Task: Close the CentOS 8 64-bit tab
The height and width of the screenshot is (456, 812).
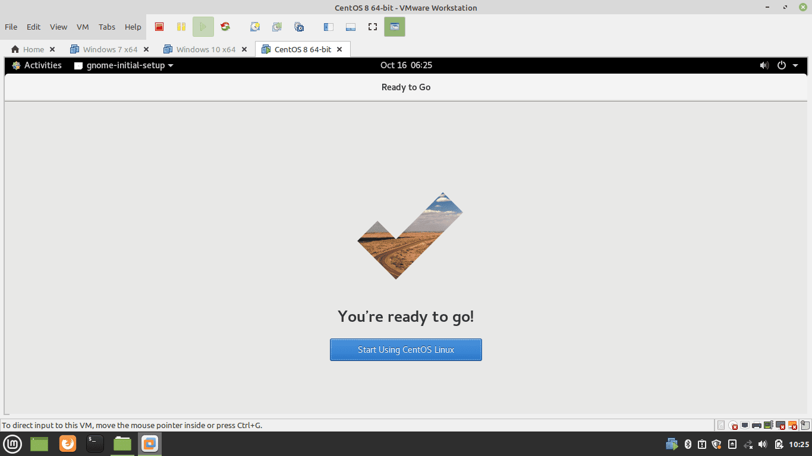Action: click(x=339, y=49)
